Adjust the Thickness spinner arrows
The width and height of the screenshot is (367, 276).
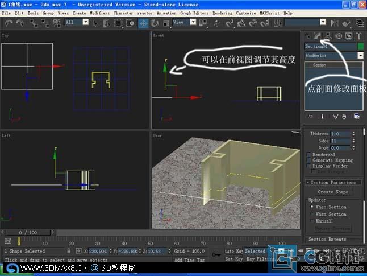point(353,134)
